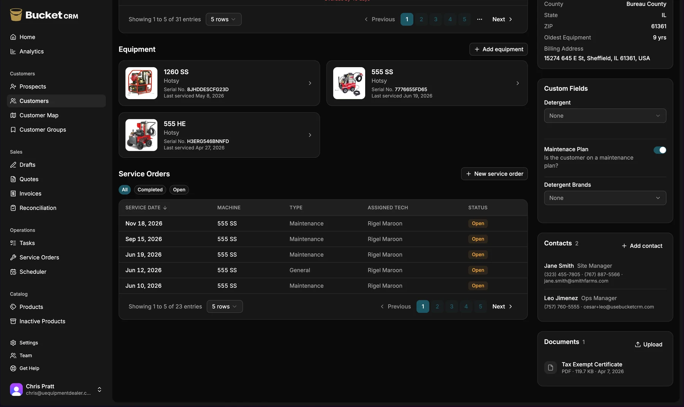Open the Scheduler

pos(56,272)
